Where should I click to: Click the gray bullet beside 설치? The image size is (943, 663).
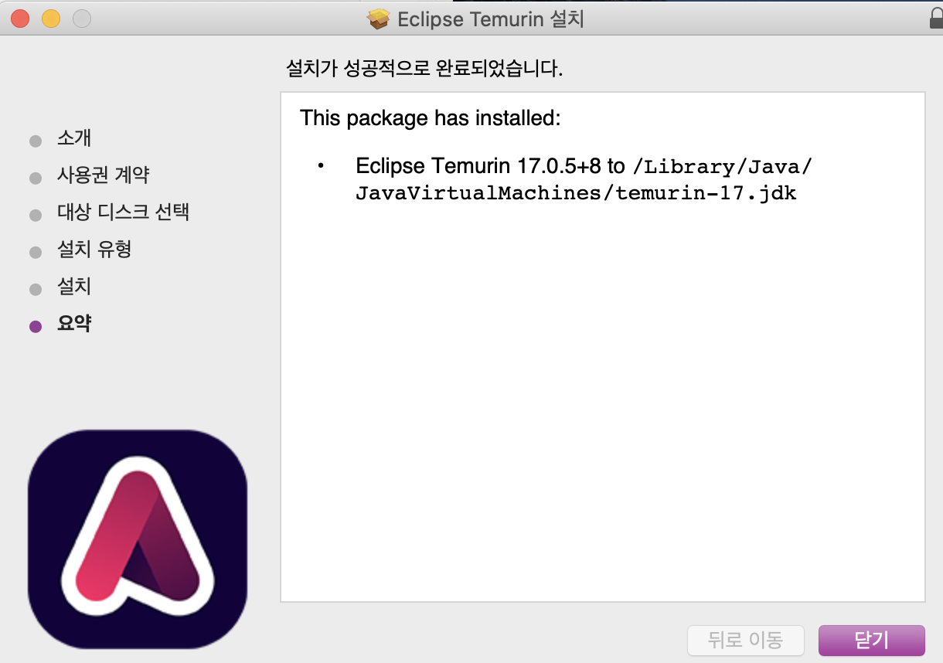(x=36, y=290)
